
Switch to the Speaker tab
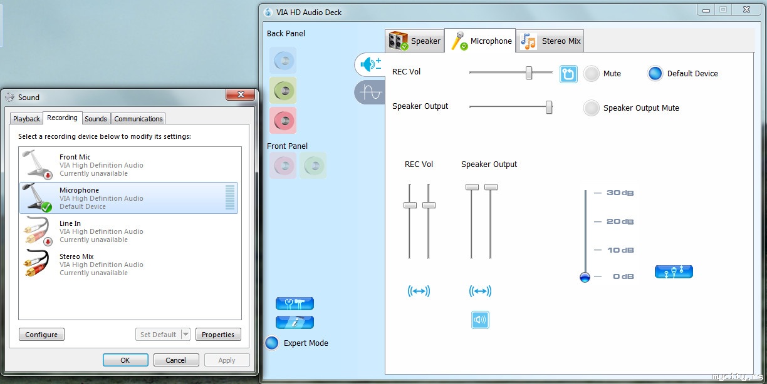pos(415,41)
